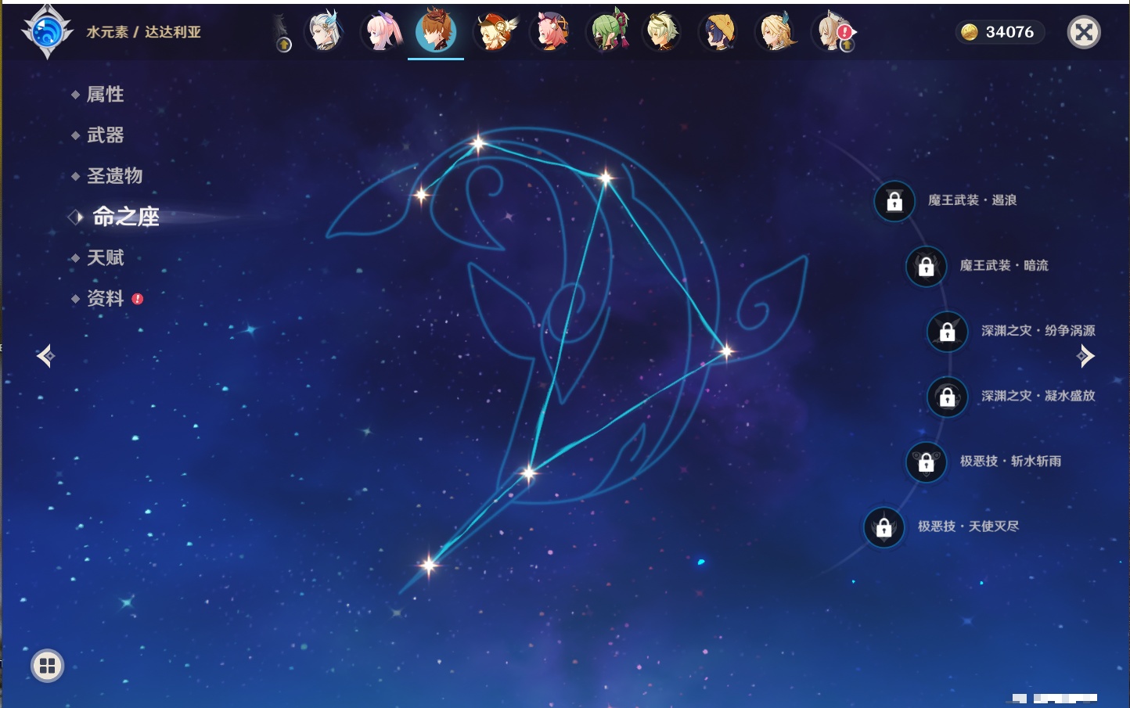Open the 武器 weapon section
Viewport: 1130px width, 708px height.
(105, 135)
